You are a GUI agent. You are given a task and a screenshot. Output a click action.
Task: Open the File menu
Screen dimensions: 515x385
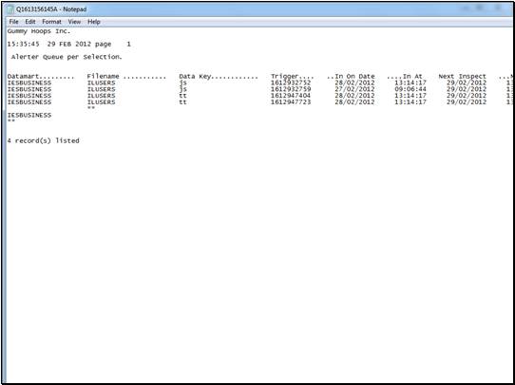tap(14, 22)
